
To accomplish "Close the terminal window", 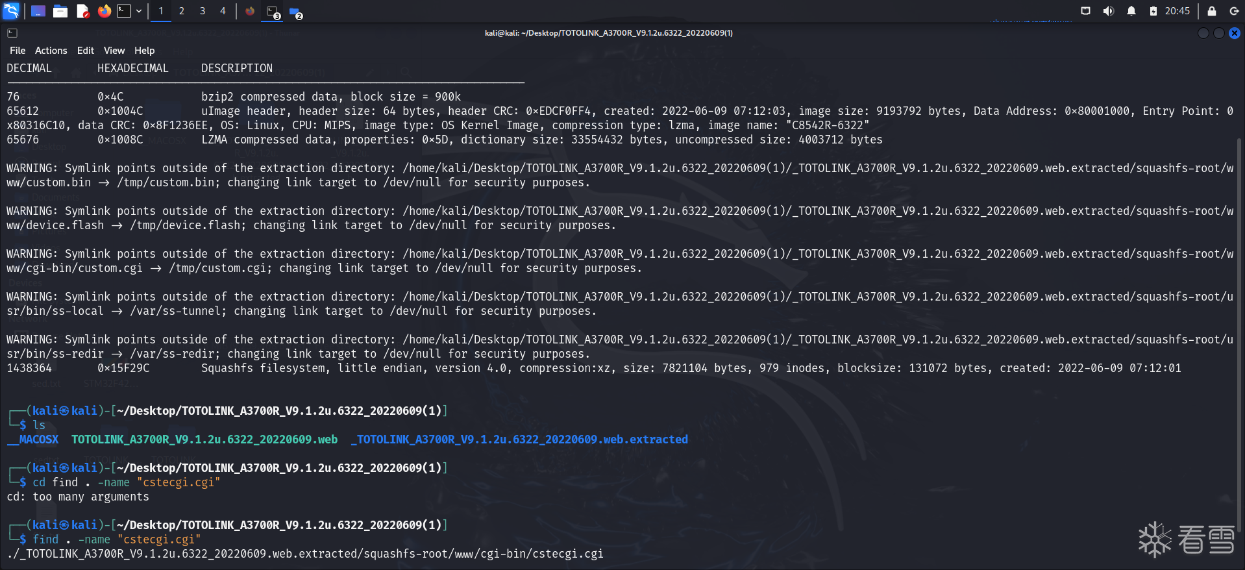I will (1235, 33).
